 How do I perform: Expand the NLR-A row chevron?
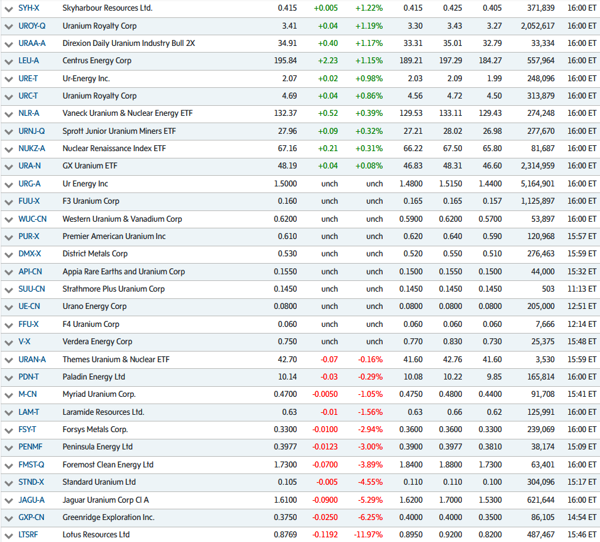point(9,114)
